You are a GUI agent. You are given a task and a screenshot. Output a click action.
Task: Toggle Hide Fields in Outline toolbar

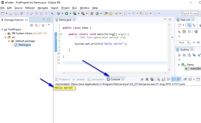[x=194, y=55]
